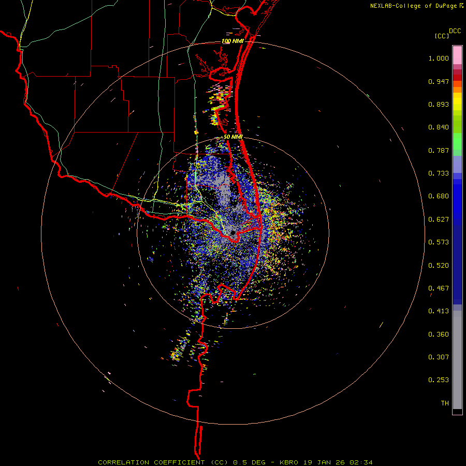Select the 0.520 legend value

coord(439,266)
